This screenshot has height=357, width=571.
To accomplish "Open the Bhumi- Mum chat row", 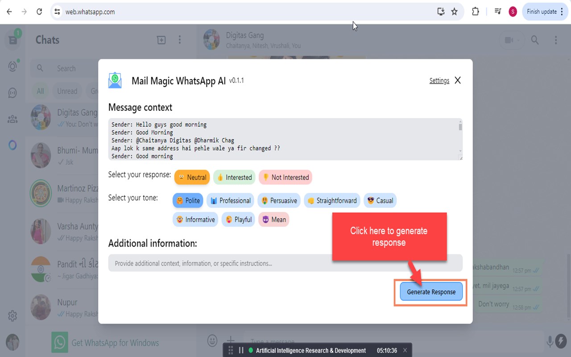I will (x=62, y=156).
